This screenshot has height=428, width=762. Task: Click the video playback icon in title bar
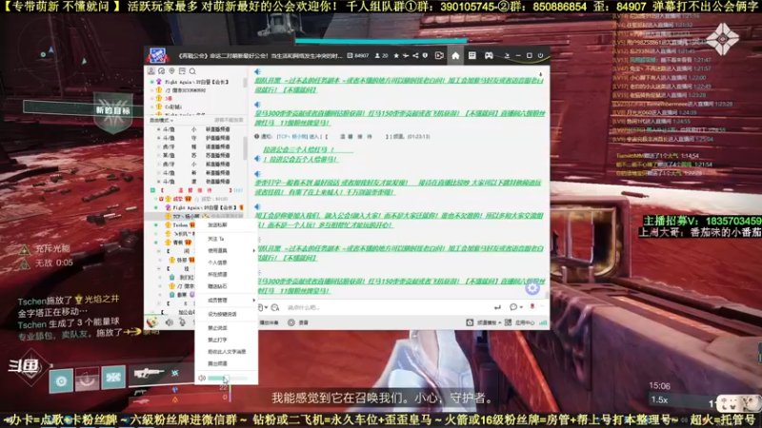coord(439,56)
